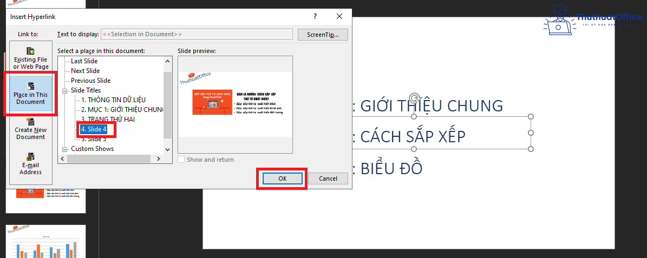Click BIỂU ĐỒ text on slide

click(x=391, y=168)
